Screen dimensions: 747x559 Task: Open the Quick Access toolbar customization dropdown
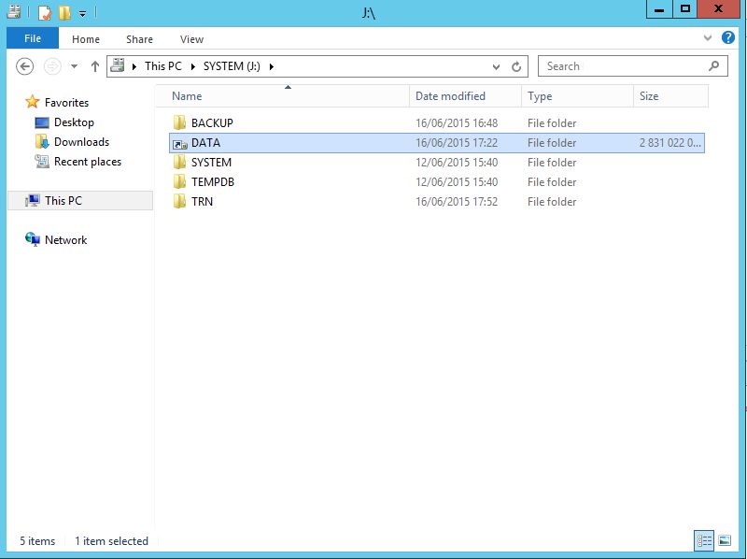coord(81,13)
